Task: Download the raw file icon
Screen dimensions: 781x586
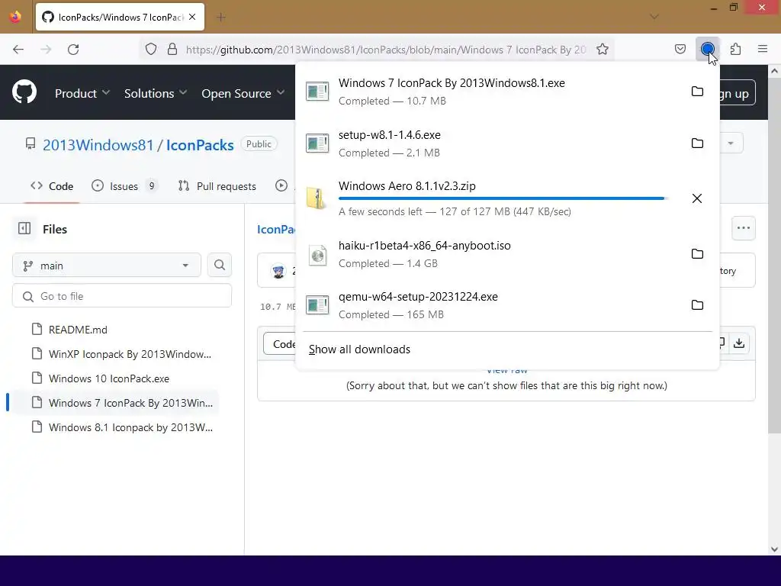Action: click(x=739, y=343)
